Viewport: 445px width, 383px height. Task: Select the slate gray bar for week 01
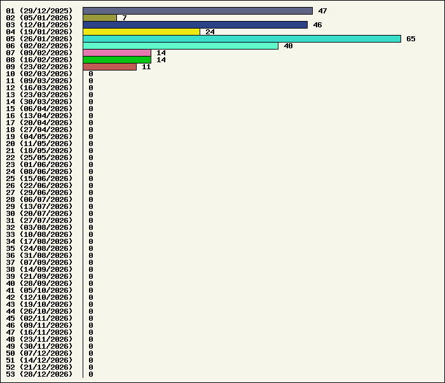tap(198, 11)
